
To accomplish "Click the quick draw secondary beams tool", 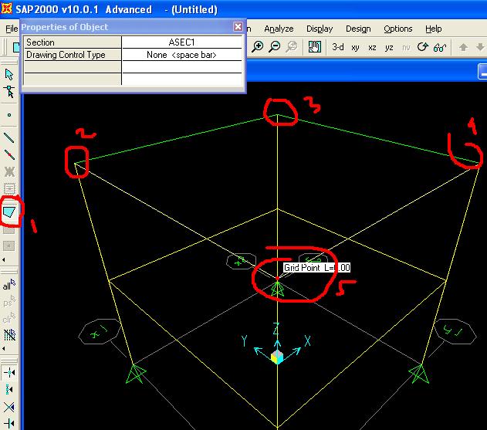I will (x=9, y=188).
